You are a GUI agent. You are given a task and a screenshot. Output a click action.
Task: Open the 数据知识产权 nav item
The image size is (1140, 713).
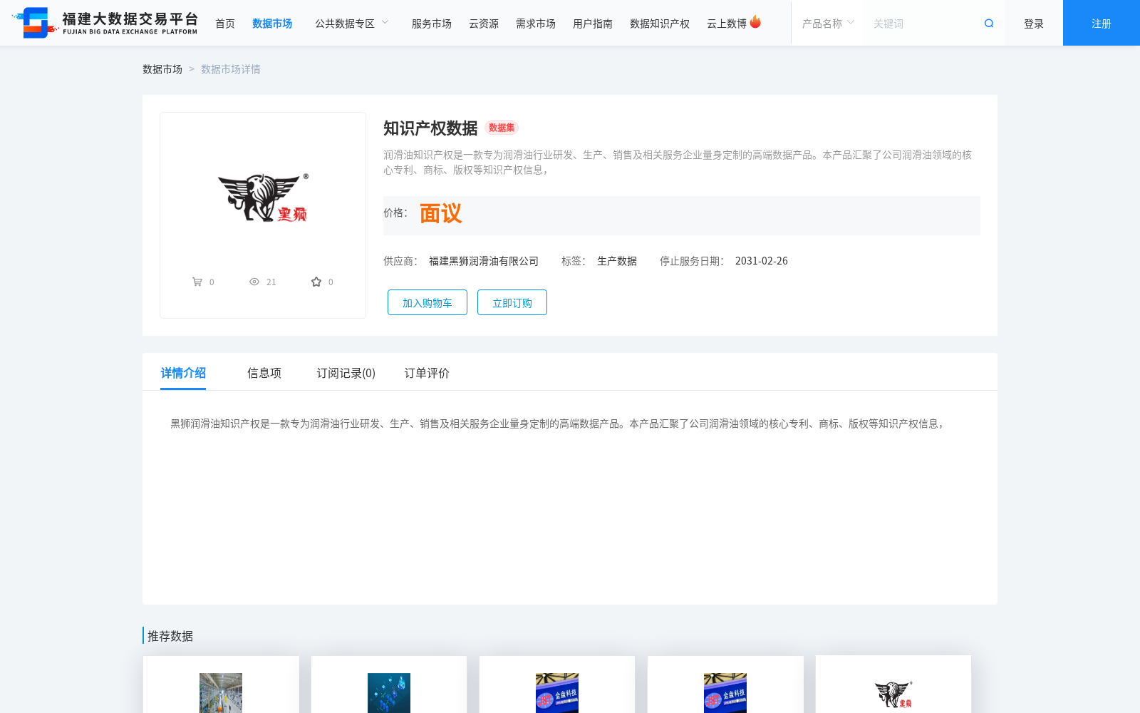tap(660, 24)
